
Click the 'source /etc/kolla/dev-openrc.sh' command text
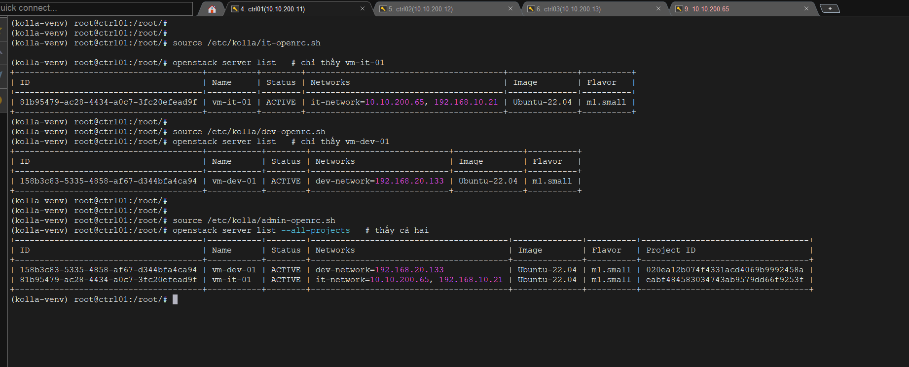249,132
